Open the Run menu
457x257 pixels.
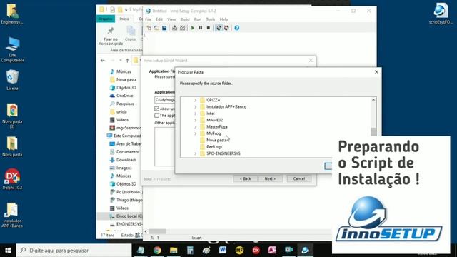click(198, 19)
